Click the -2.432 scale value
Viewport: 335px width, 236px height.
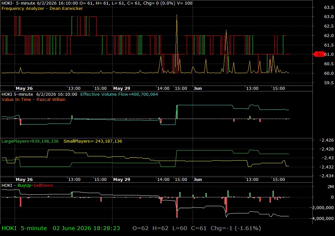point(326,167)
